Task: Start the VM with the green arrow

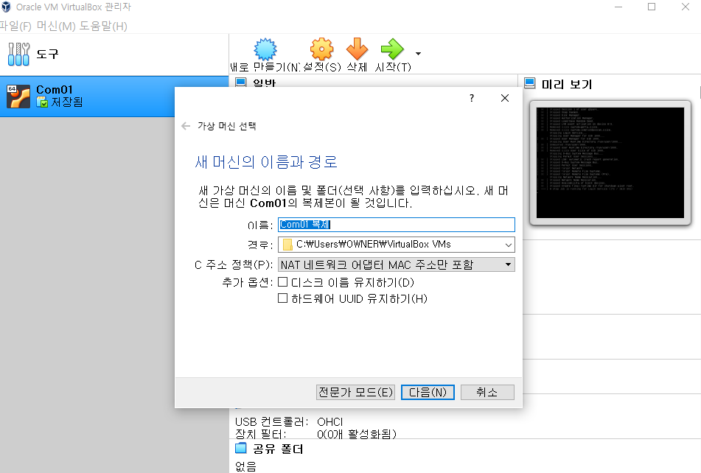Action: click(x=392, y=49)
